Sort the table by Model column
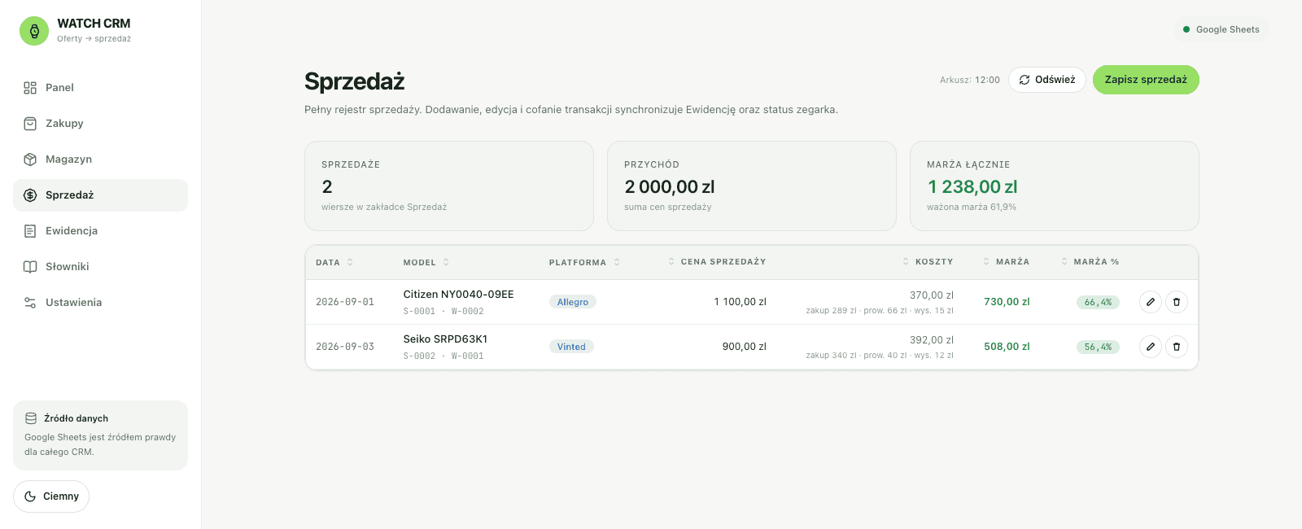The height and width of the screenshot is (529, 1302). tap(426, 262)
